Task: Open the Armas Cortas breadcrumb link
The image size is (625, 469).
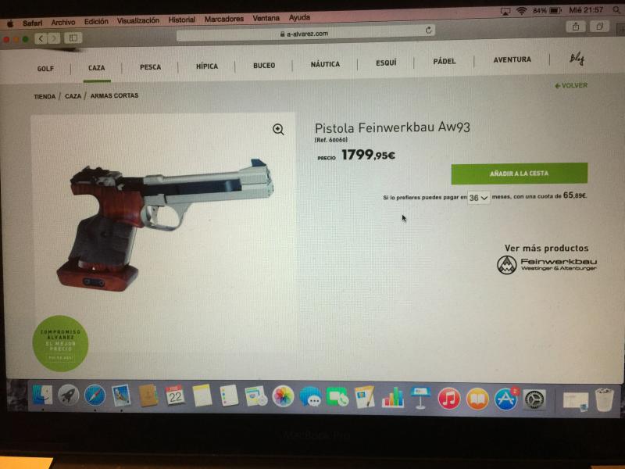Action: 114,95
